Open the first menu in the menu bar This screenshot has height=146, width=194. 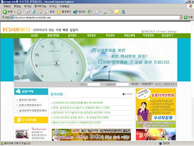[7, 6]
